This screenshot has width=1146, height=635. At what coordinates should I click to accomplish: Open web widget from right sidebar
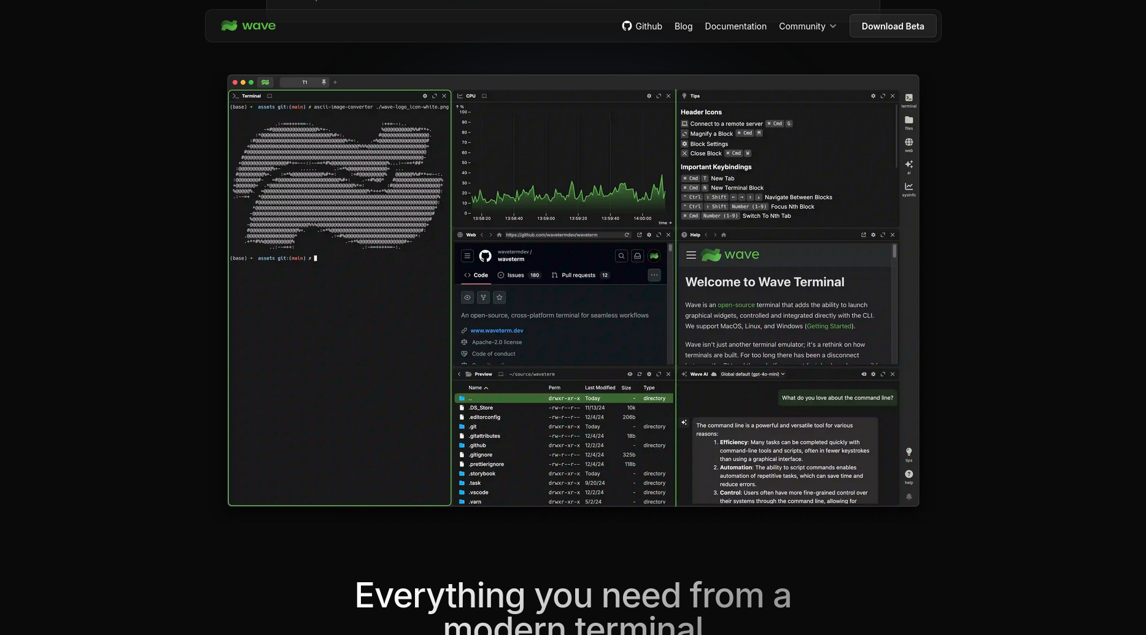(x=908, y=144)
